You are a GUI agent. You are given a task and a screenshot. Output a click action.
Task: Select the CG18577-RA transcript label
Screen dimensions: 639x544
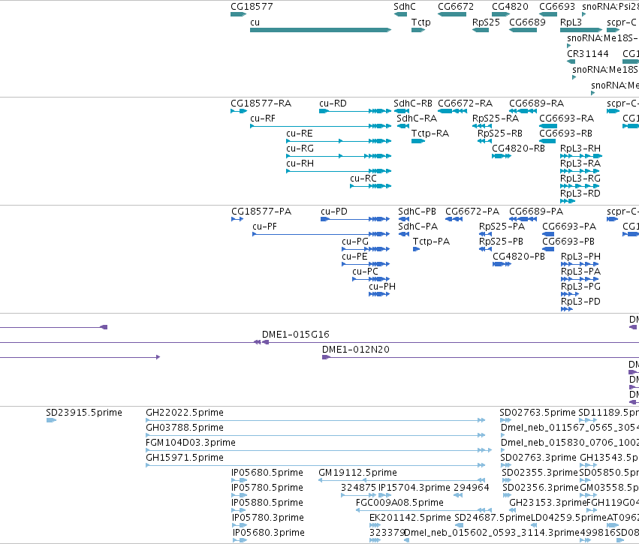point(261,104)
